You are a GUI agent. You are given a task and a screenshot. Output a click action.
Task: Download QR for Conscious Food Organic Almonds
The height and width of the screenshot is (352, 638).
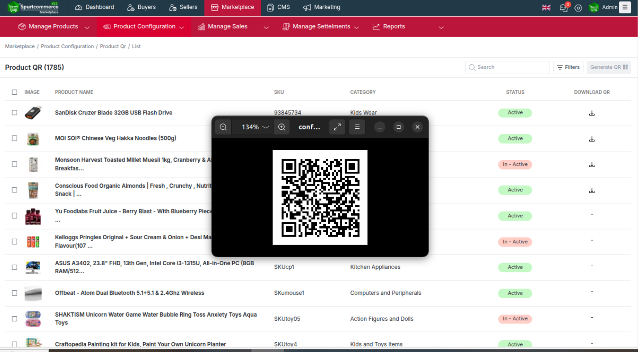[x=591, y=191]
